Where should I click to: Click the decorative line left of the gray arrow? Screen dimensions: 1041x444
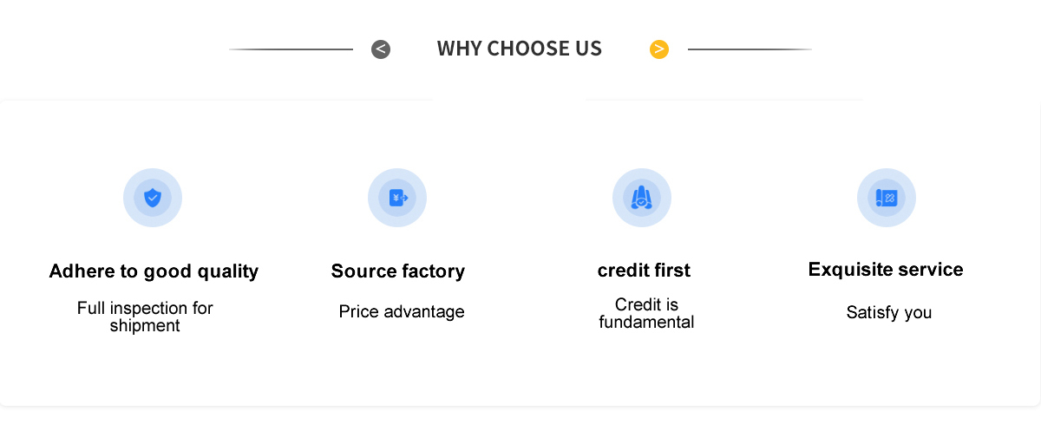click(x=291, y=49)
